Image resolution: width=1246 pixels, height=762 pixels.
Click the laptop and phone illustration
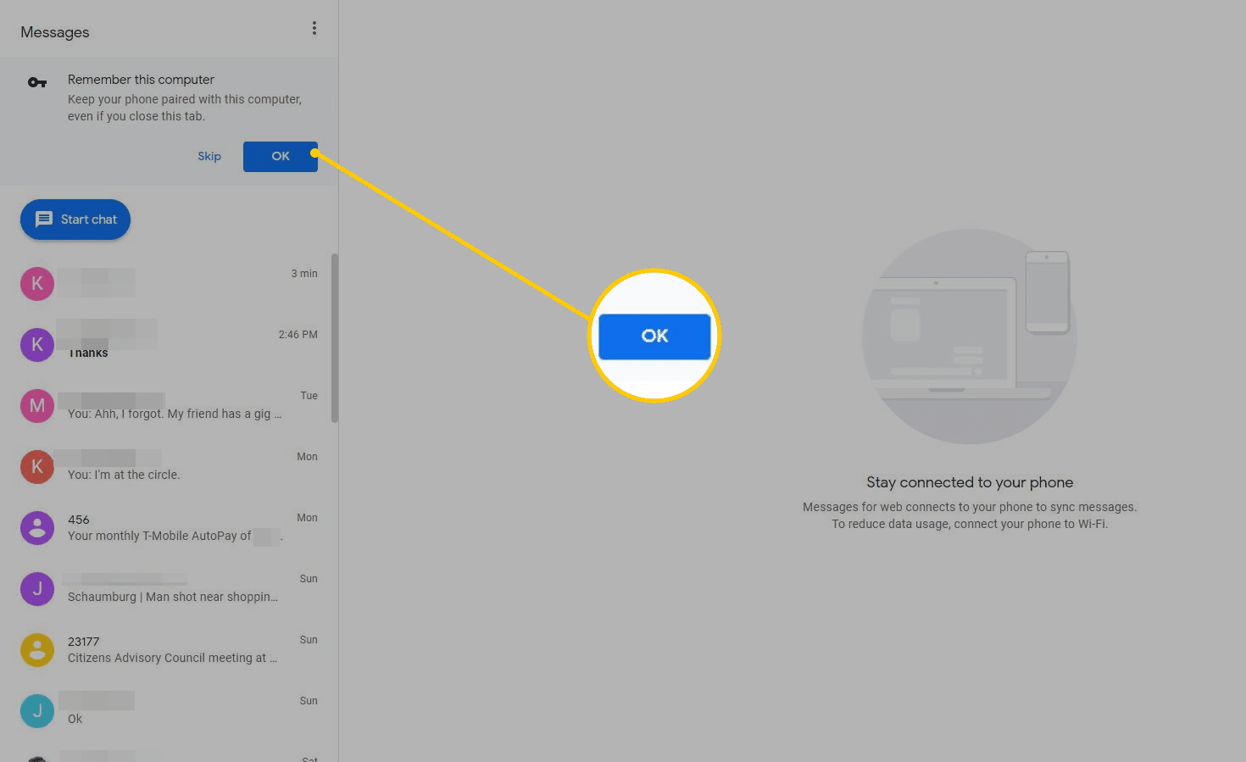[x=970, y=337]
